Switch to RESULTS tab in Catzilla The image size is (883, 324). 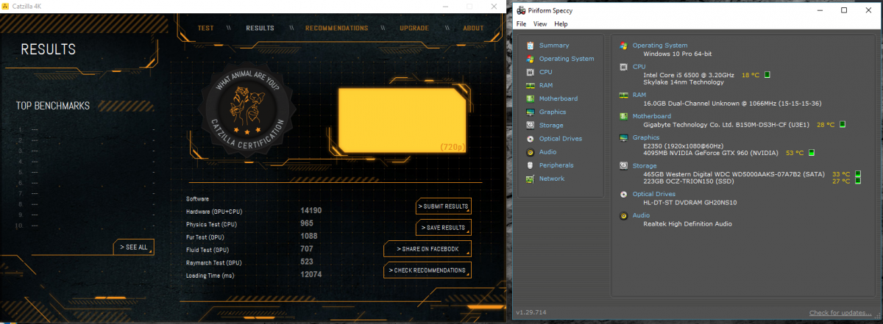click(x=260, y=28)
